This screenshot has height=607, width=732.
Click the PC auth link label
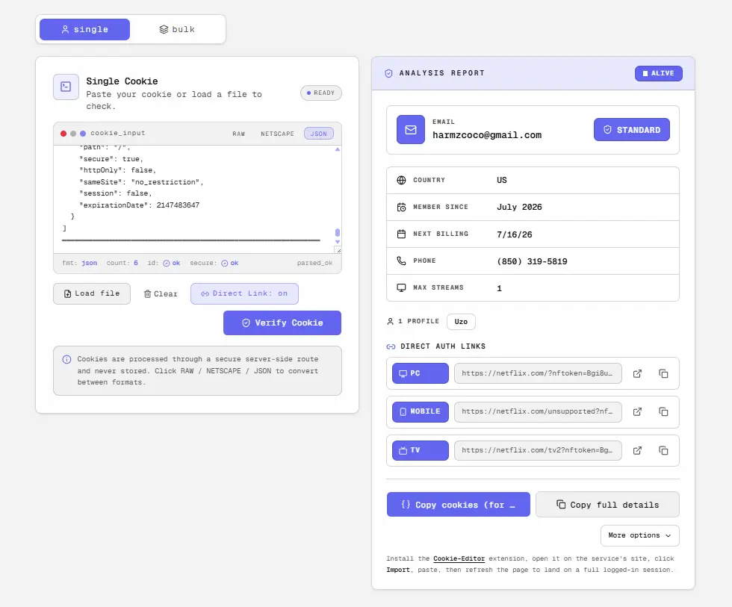[420, 373]
